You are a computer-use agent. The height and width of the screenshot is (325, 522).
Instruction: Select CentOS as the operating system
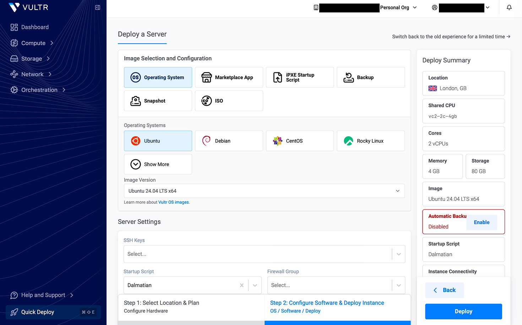tap(300, 141)
